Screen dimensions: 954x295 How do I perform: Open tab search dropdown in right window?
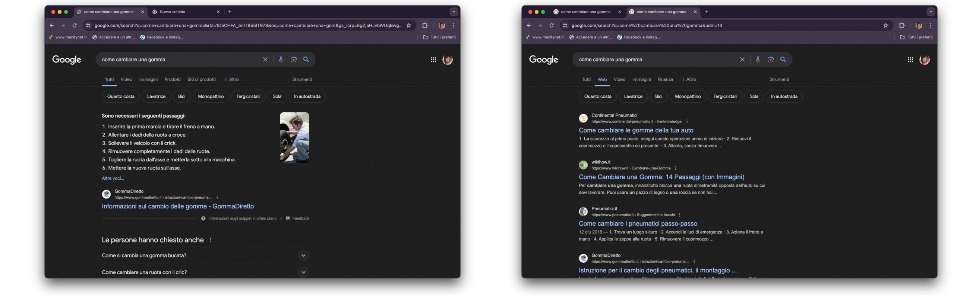click(x=931, y=12)
